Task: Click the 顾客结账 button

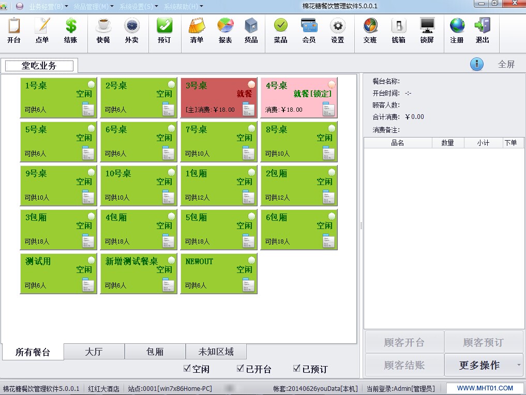Action: (404, 365)
